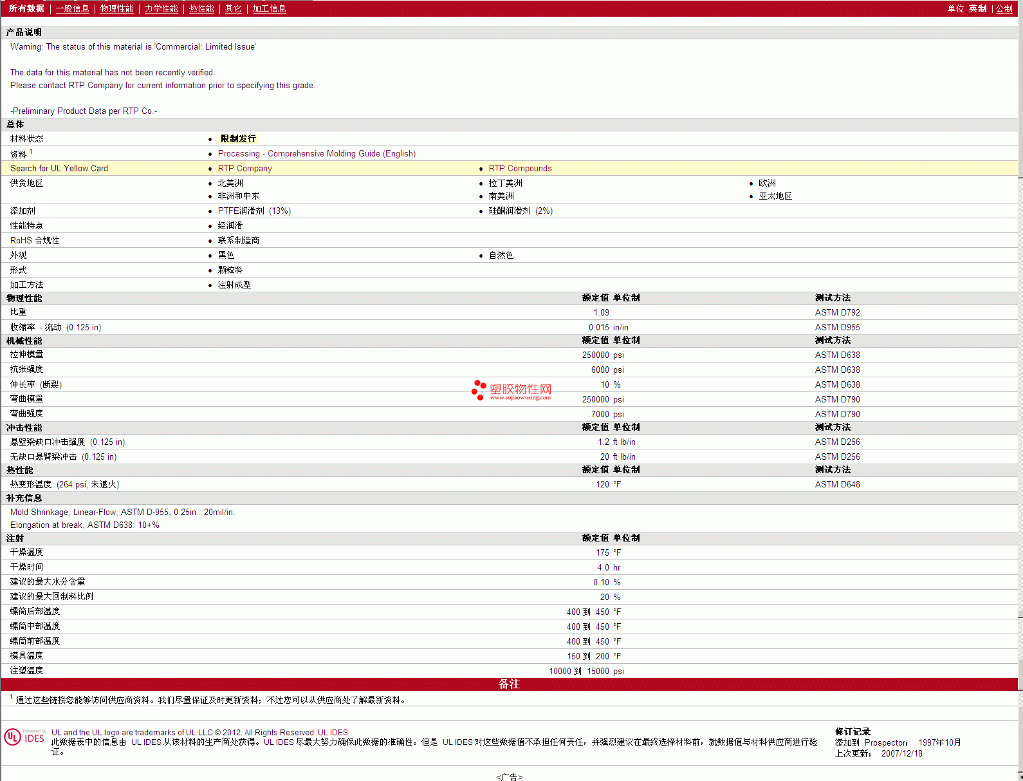Click the RTP Compounds link
This screenshot has height=781, width=1023.
click(521, 168)
